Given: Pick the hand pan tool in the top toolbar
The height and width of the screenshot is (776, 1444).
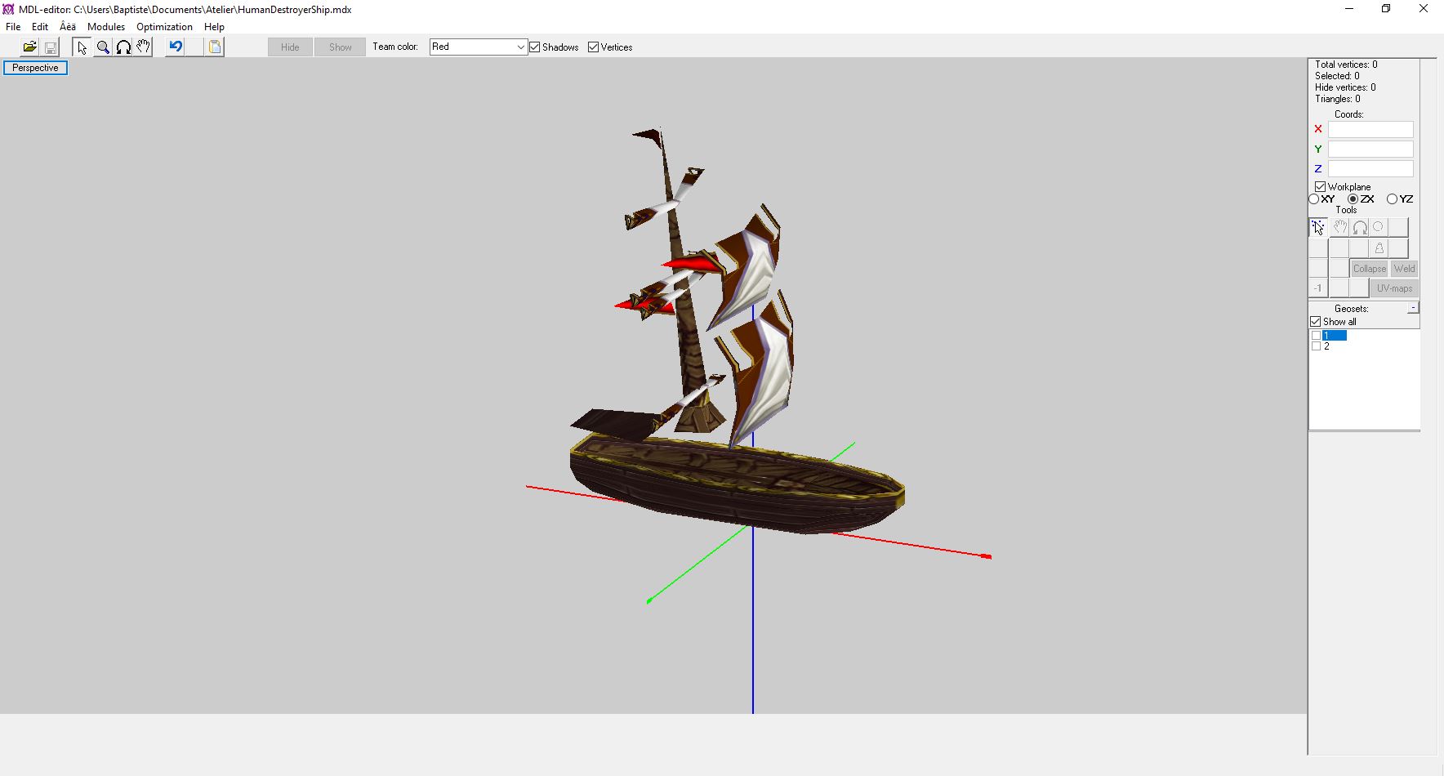Looking at the screenshot, I should (x=144, y=47).
